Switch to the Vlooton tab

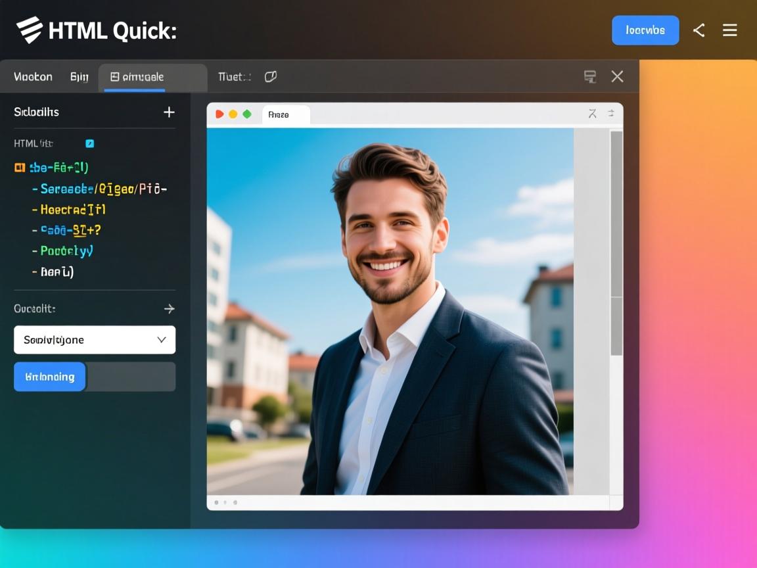[x=33, y=77]
